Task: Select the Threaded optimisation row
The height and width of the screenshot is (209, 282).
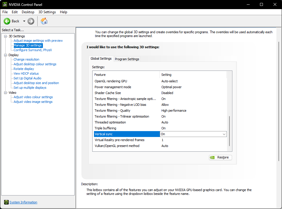Action: 160,122
